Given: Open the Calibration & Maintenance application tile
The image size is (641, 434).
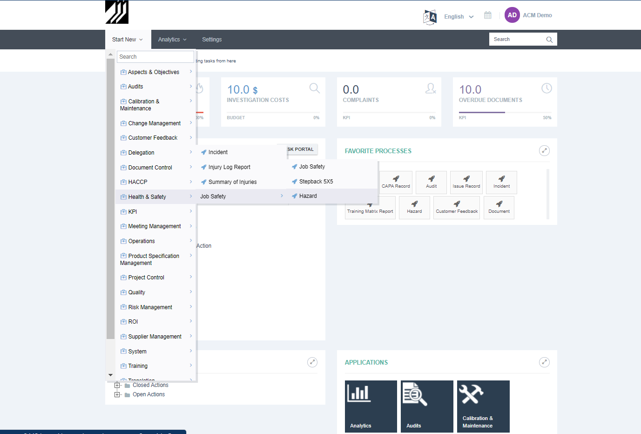Looking at the screenshot, I should pyautogui.click(x=483, y=407).
